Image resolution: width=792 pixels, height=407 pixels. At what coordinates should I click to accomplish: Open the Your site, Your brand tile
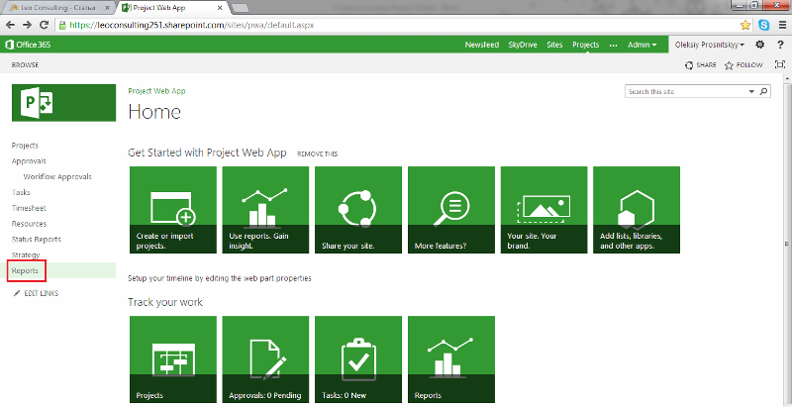point(544,210)
